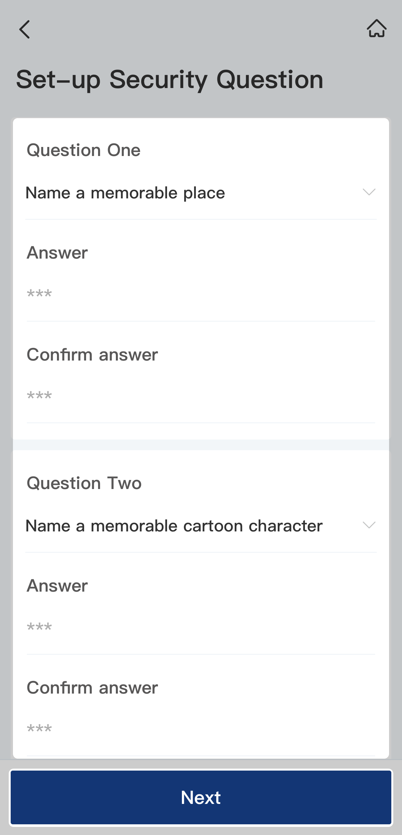Click the divider between the question cards
The width and height of the screenshot is (402, 835).
click(x=201, y=445)
